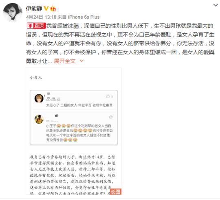Click the 小男人 heading in the image
Image resolution: width=220 pixels, height=200 pixels.
click(x=36, y=78)
